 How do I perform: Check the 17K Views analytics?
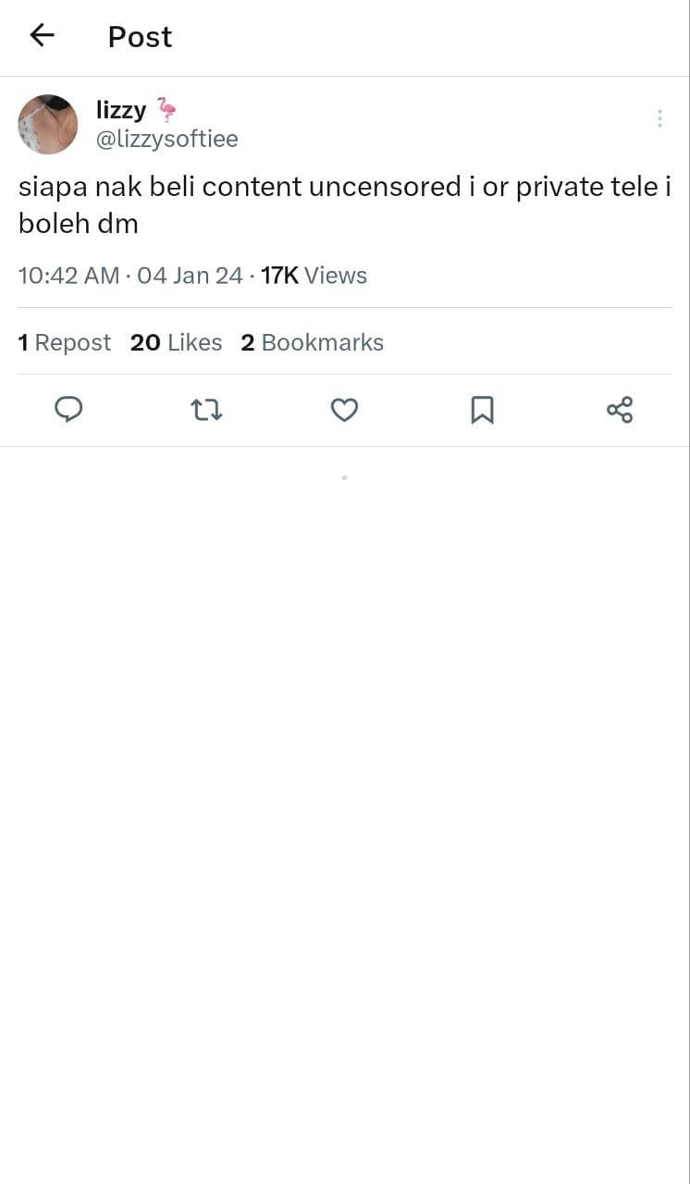pos(314,276)
